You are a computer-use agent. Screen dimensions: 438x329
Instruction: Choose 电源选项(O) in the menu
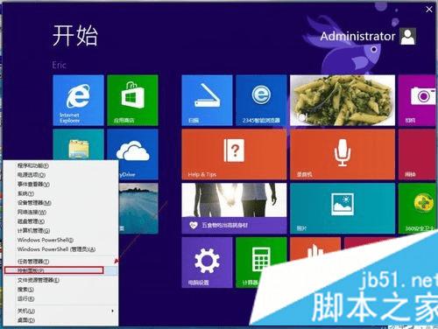point(60,175)
